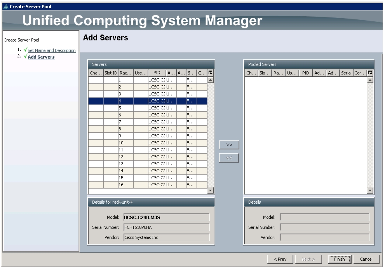
Task: Go to the Add Servers wizard step
Action: click(x=41, y=57)
